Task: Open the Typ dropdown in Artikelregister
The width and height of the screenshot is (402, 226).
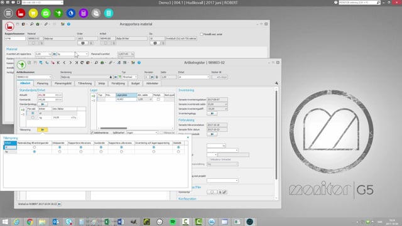Action: (136, 77)
